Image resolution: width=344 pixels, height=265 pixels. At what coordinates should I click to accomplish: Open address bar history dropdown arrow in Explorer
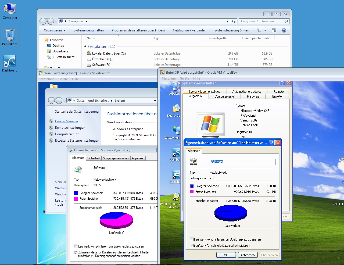227,21
